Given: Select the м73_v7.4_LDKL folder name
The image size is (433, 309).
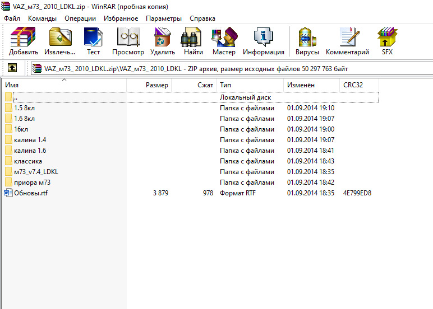Looking at the screenshot, I should coord(36,172).
